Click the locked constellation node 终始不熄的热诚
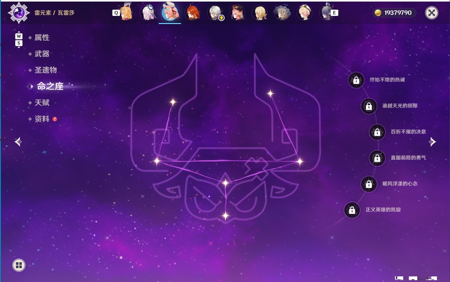Image resolution: width=450 pixels, height=282 pixels. (x=356, y=80)
